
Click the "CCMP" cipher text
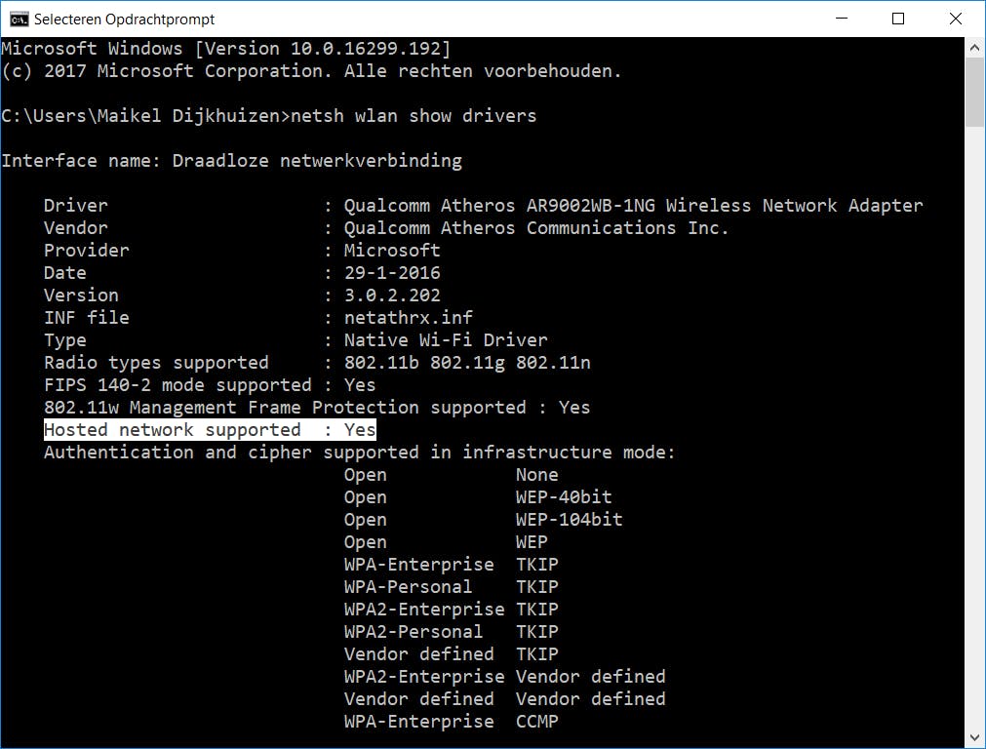point(536,722)
